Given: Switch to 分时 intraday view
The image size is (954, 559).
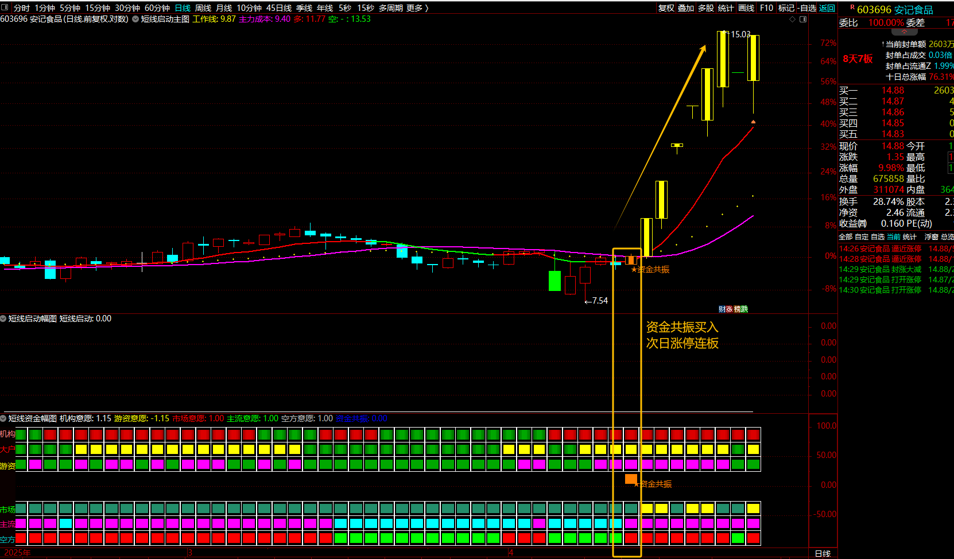Looking at the screenshot, I should (22, 8).
